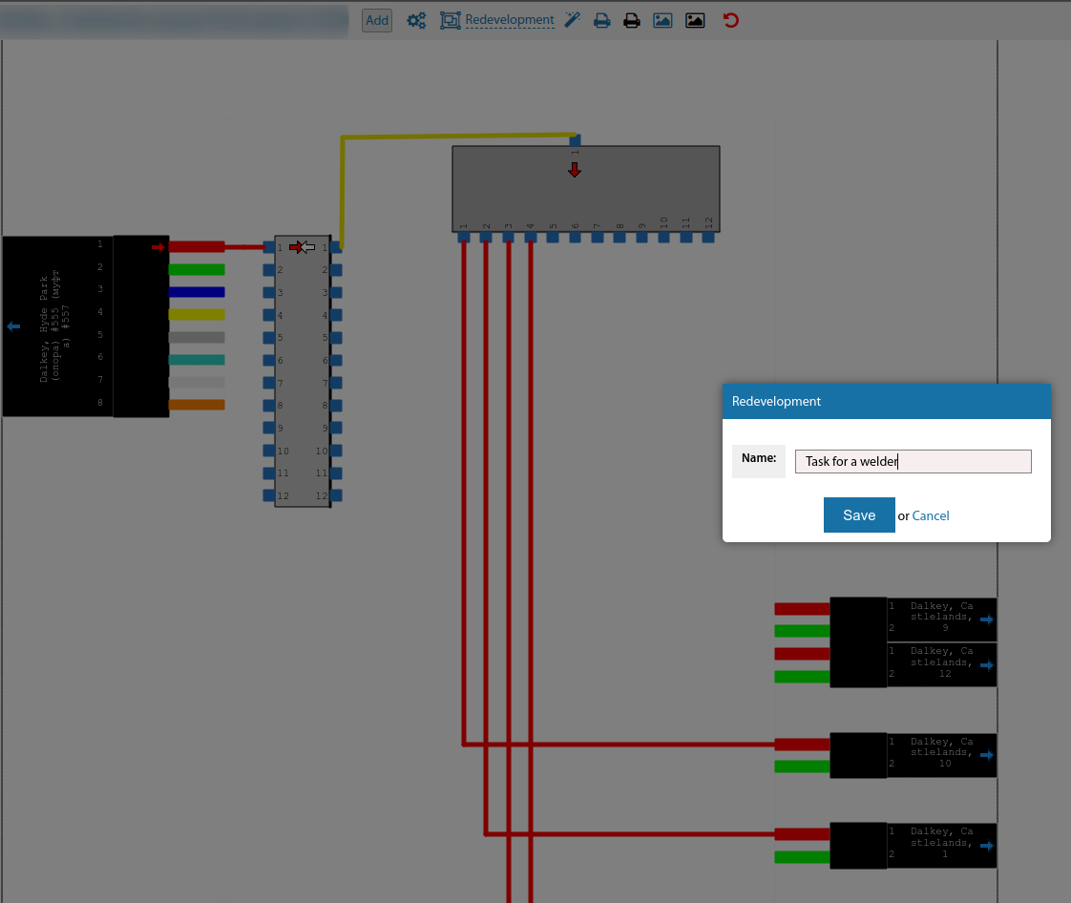Open the settings gears icon
The width and height of the screenshot is (1071, 903).
(416, 20)
